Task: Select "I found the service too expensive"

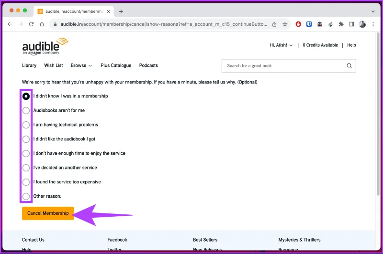Action: click(26, 182)
